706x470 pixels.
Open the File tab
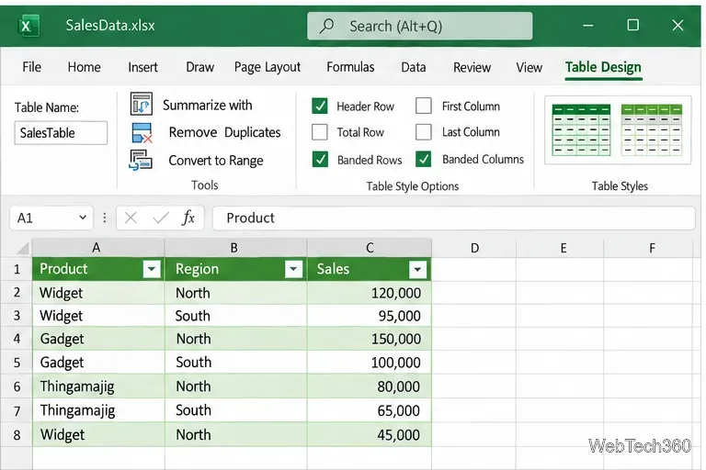tap(31, 67)
